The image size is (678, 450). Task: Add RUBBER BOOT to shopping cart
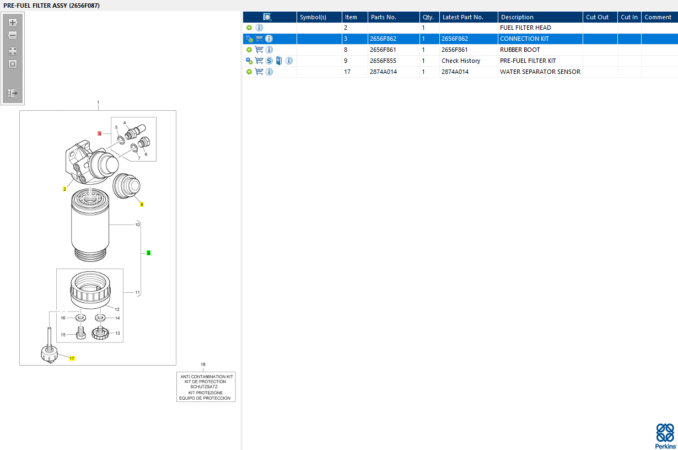coord(259,50)
